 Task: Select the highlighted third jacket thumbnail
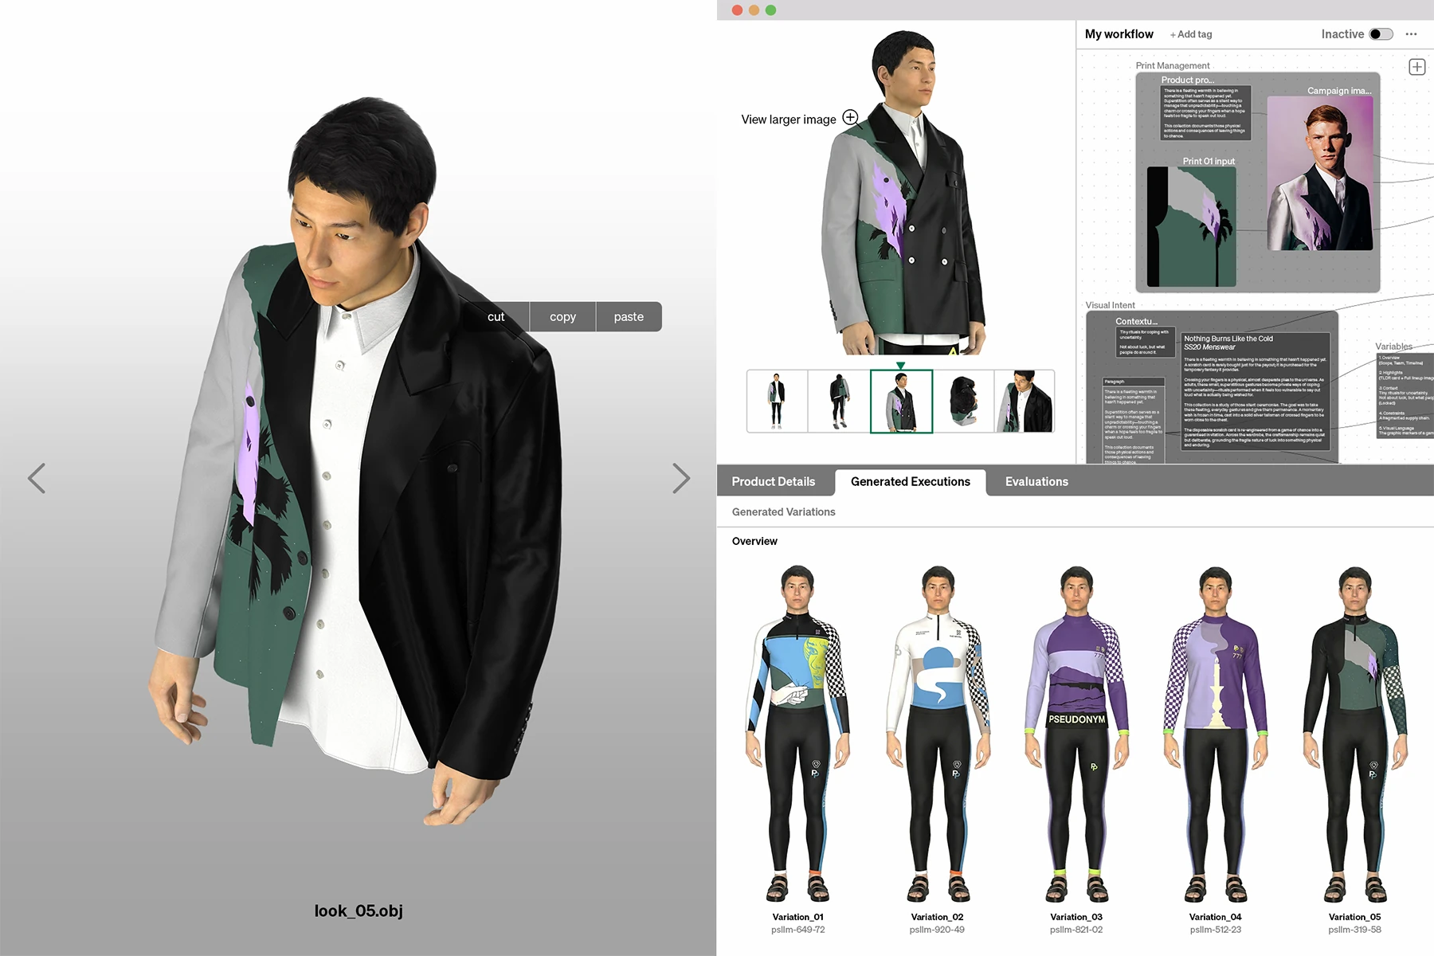click(901, 402)
